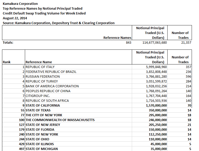The height and width of the screenshot is (151, 199).
Task: Select trade count 164 for Citigroup
Action: pyautogui.click(x=188, y=96)
